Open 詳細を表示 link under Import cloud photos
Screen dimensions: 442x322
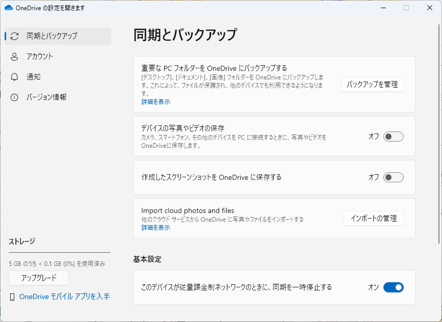(x=155, y=228)
